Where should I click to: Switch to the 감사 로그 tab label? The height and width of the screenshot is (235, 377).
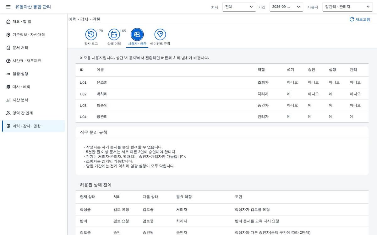(91, 44)
